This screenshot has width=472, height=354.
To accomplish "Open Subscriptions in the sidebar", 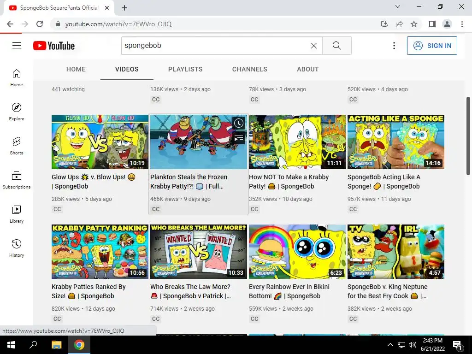I will (x=17, y=180).
